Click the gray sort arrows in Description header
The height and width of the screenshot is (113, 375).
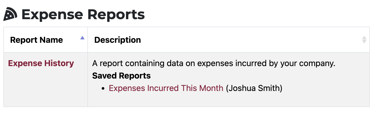(x=364, y=40)
